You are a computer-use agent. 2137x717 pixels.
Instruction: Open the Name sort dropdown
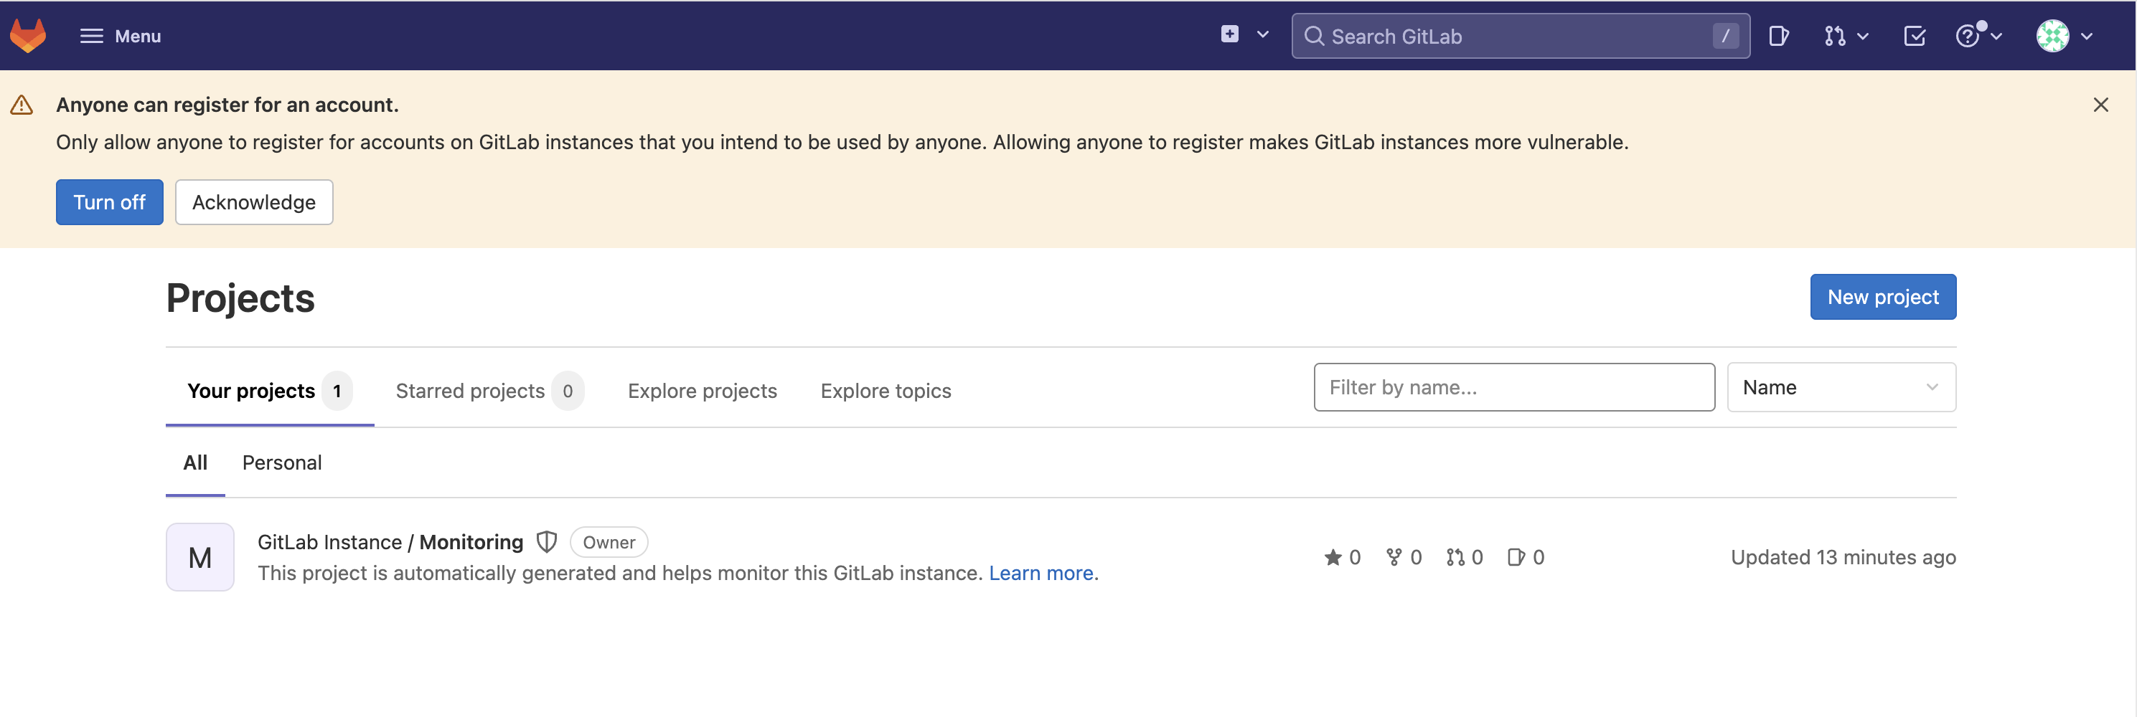pyautogui.click(x=1841, y=387)
